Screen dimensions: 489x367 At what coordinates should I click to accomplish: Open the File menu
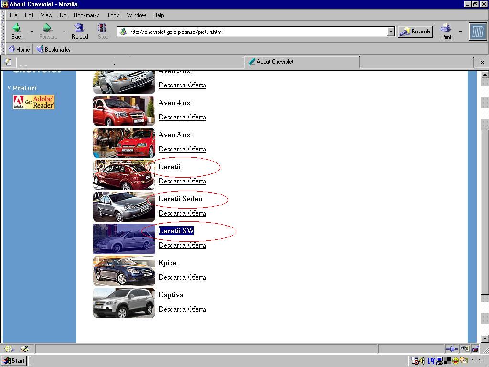[13, 15]
